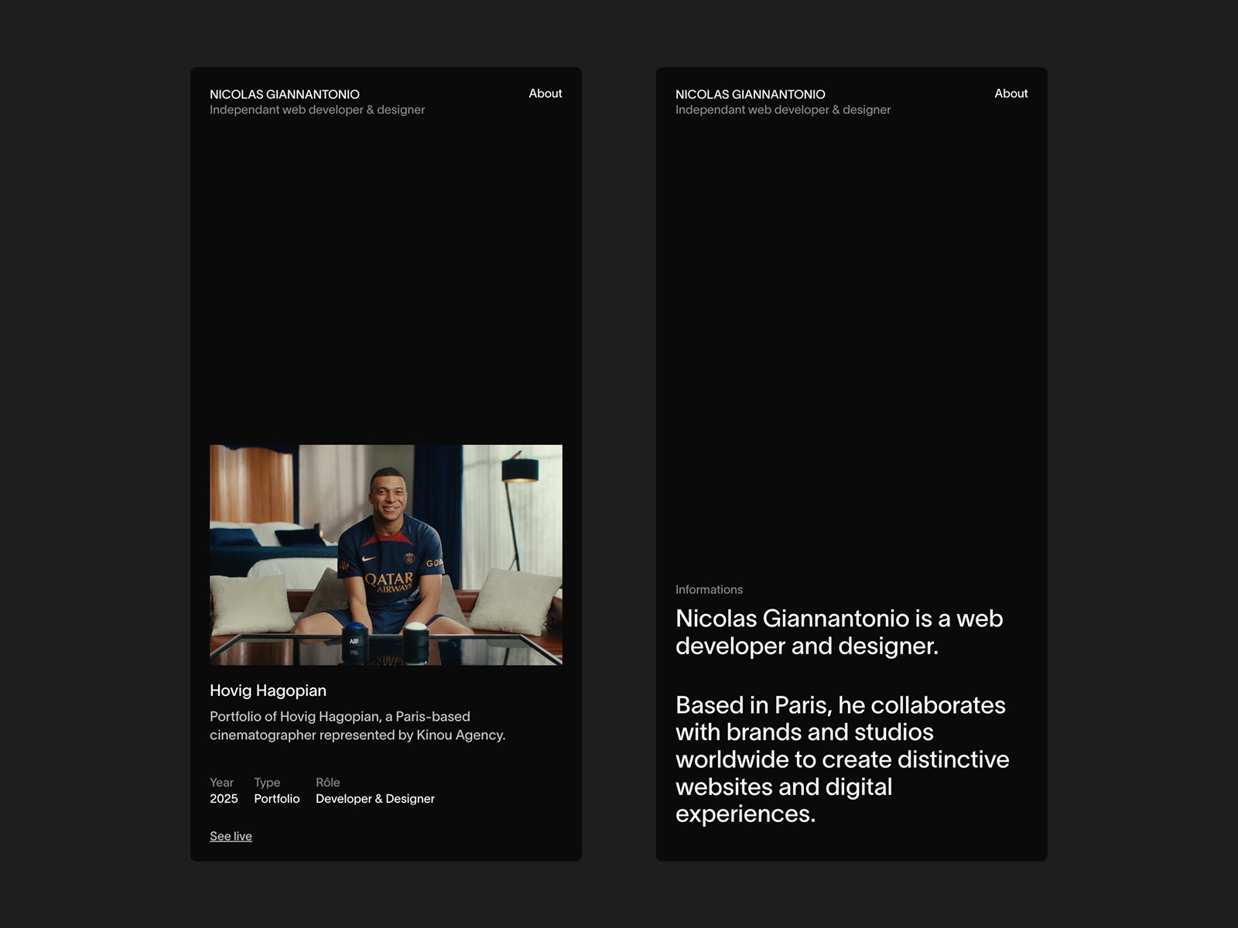Image resolution: width=1238 pixels, height=928 pixels.
Task: Click the Portfolio of Hovig Hagopian description
Action: (357, 726)
